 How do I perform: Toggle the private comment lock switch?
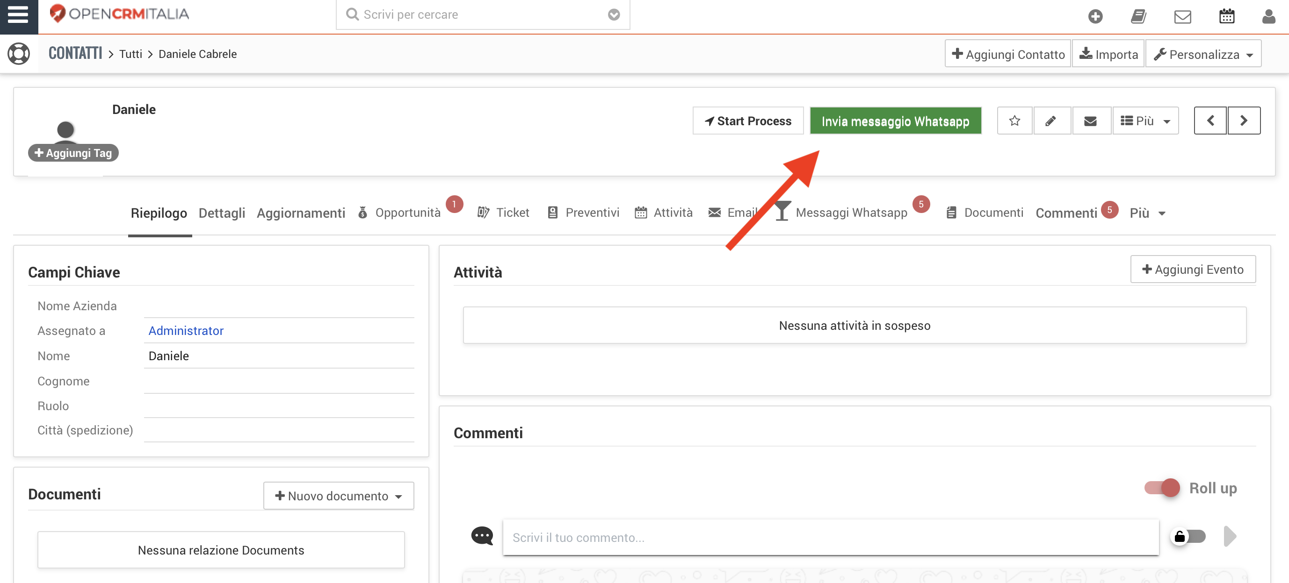pyautogui.click(x=1188, y=536)
